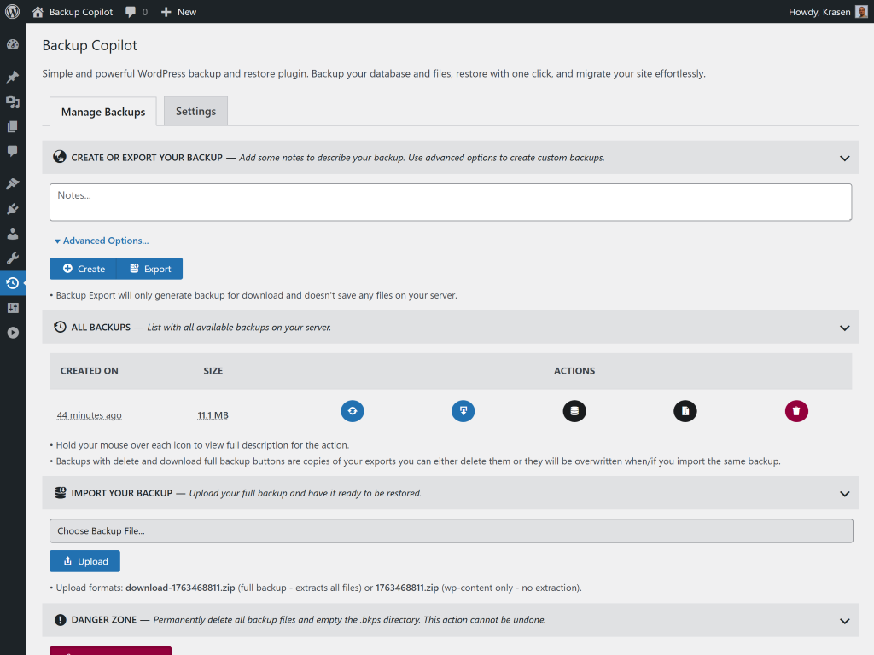Click the CREATED ON column header

point(89,371)
